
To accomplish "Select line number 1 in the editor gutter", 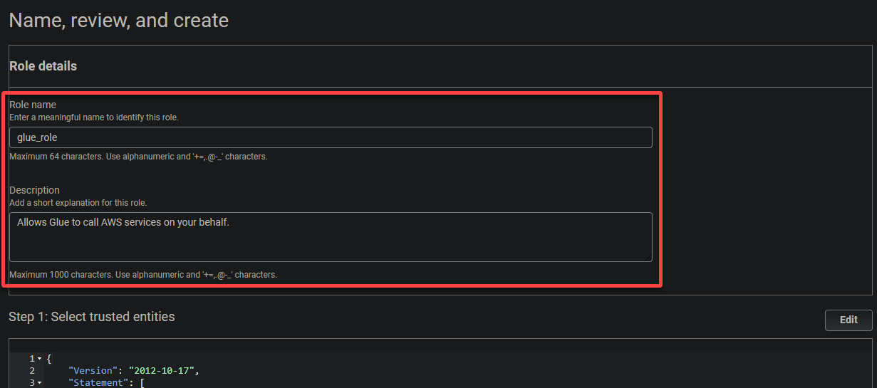I will (x=32, y=358).
